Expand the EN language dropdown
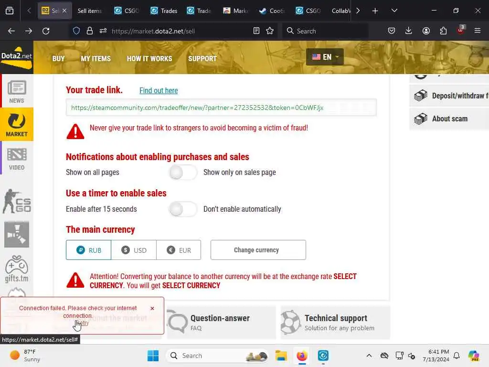This screenshot has width=489, height=367. pos(325,57)
